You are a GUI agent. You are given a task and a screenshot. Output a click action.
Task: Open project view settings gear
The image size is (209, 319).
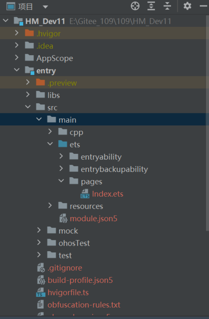coord(187,6)
